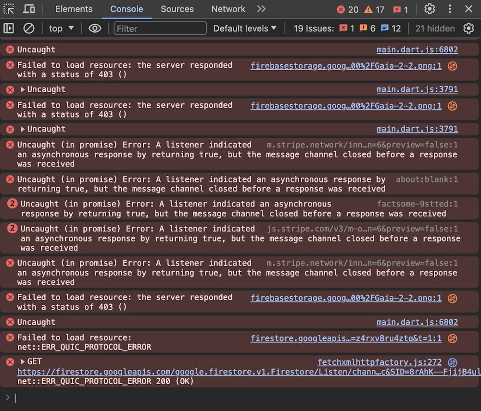Show more tabs via the double chevron

pos(261,9)
